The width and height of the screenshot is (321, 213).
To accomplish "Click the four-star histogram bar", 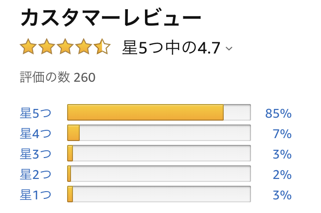I will [159, 133].
